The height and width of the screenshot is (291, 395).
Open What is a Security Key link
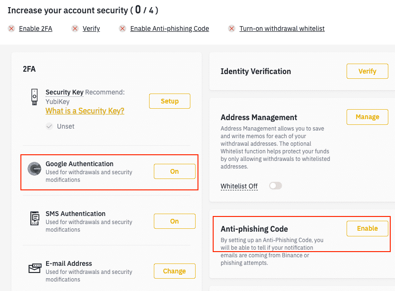[x=85, y=111]
